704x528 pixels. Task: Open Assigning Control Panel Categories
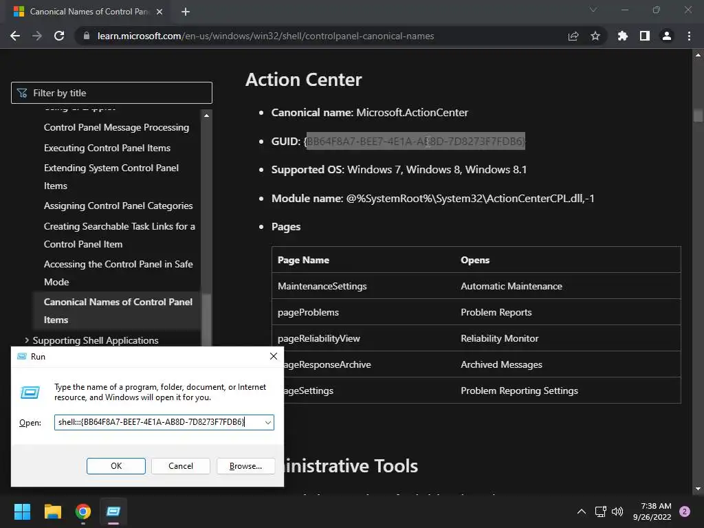(x=118, y=206)
